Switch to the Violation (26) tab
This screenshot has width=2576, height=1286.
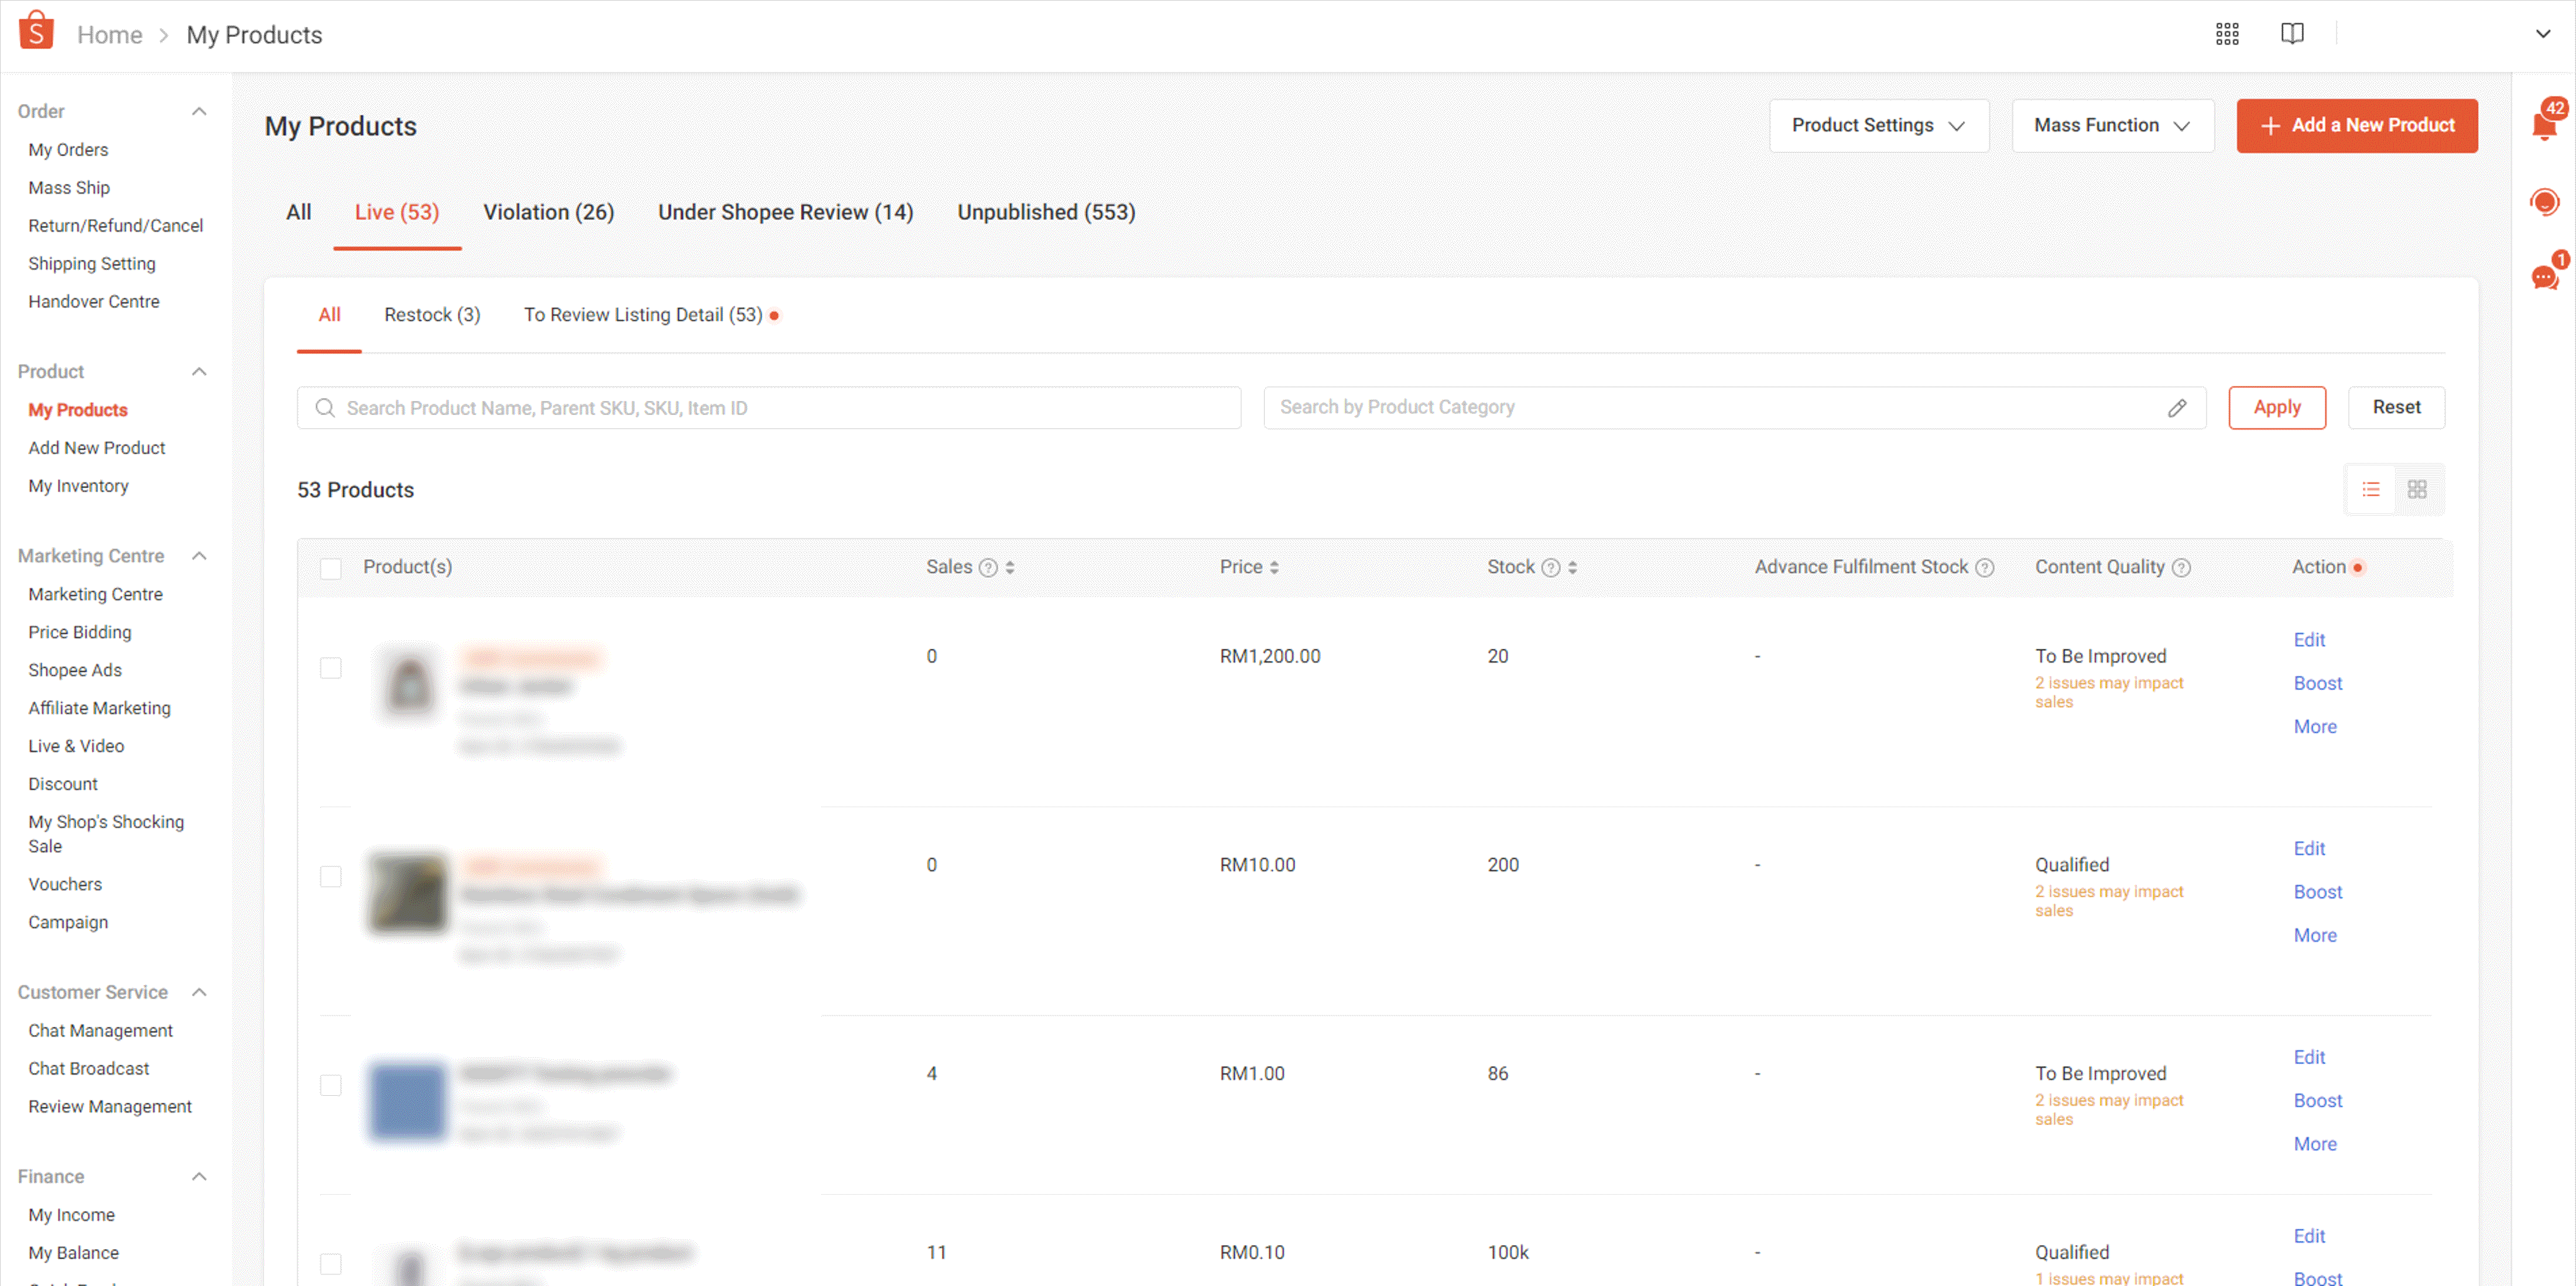(x=549, y=212)
